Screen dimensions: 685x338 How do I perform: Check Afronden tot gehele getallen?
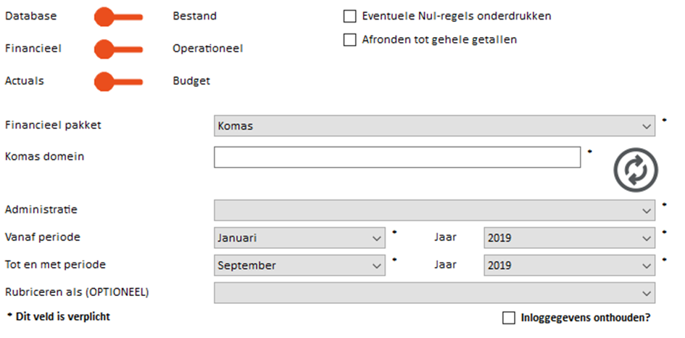(349, 40)
